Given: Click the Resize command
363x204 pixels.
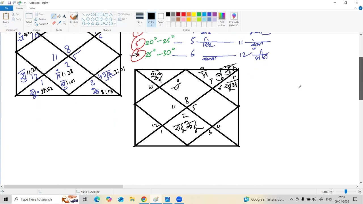Looking at the screenshot, I should 40,19.
